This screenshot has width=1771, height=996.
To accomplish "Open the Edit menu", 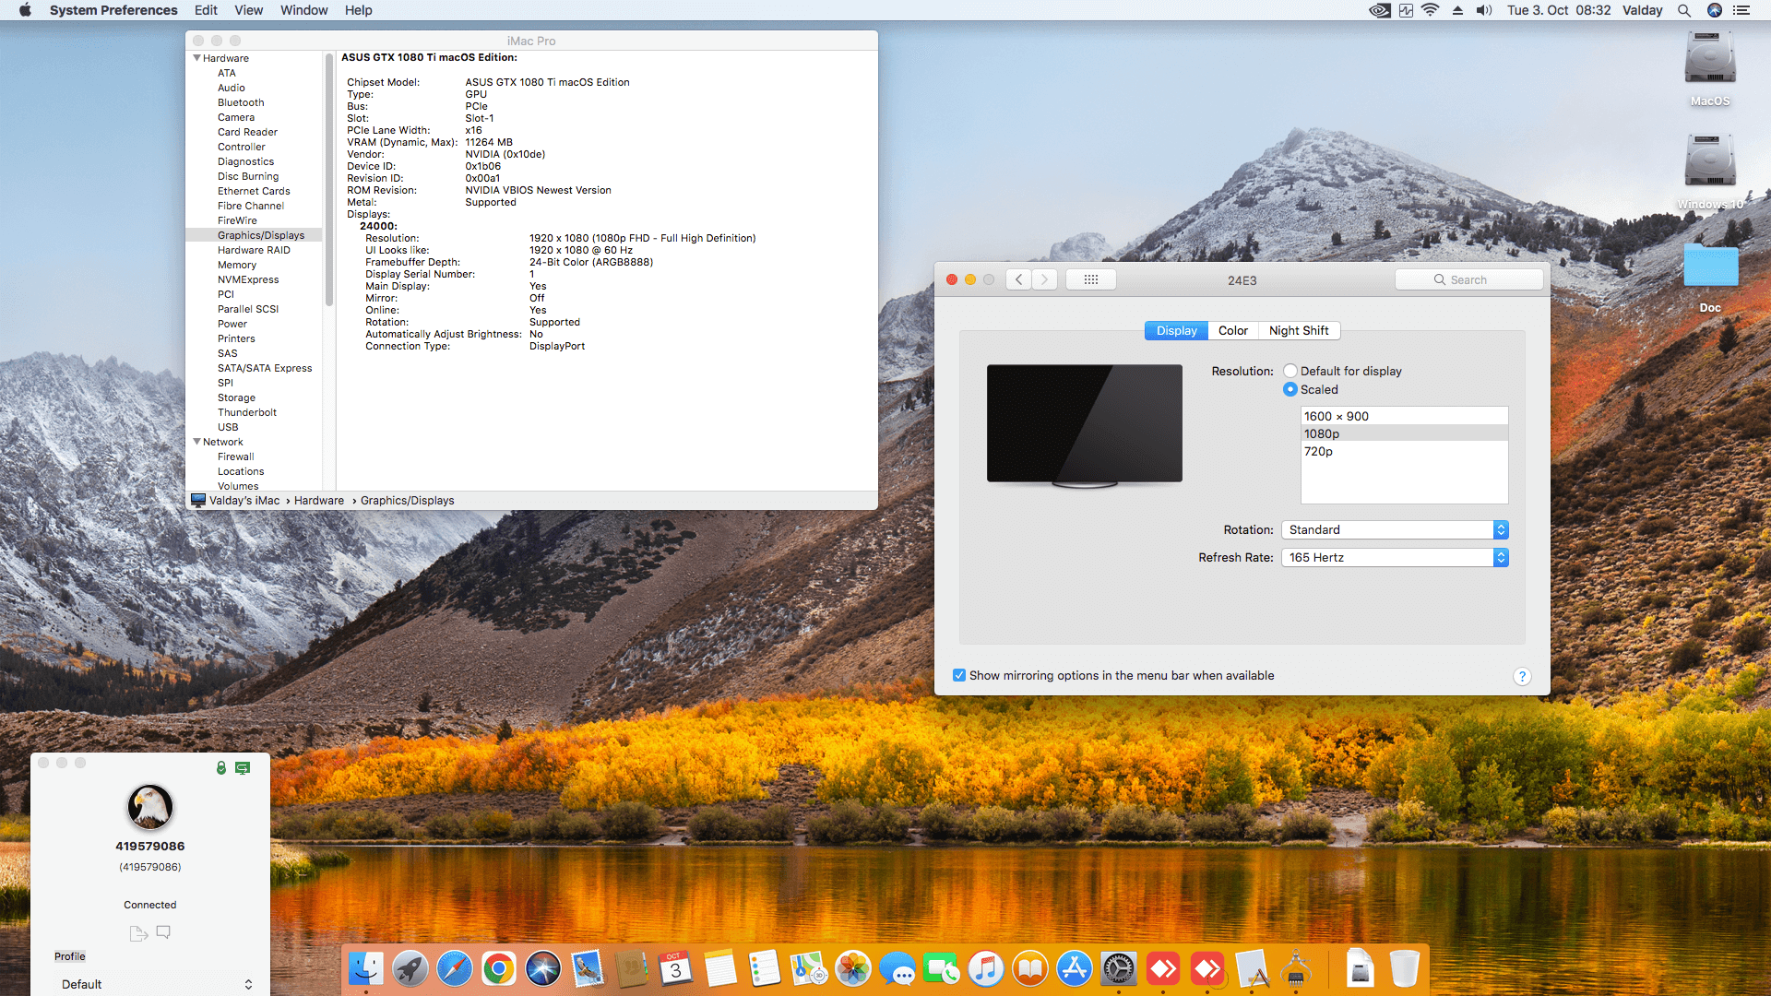I will pyautogui.click(x=206, y=10).
